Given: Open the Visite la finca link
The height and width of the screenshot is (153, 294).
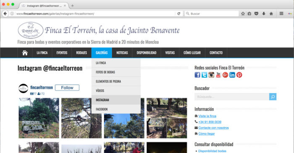Looking at the screenshot, I should pyautogui.click(x=207, y=116).
